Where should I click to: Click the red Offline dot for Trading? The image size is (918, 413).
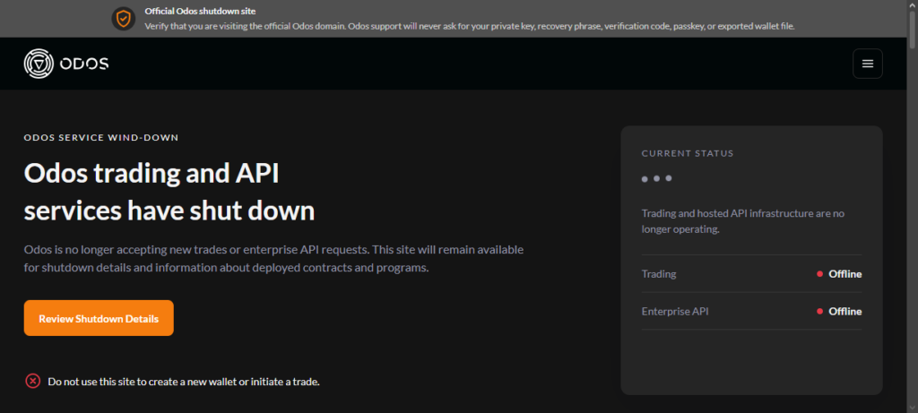coord(819,274)
